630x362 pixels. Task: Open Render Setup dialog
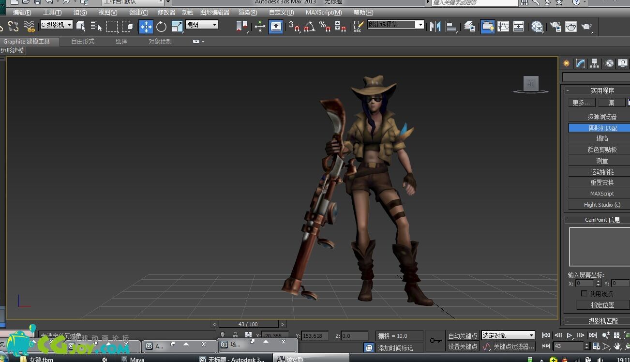pos(555,26)
